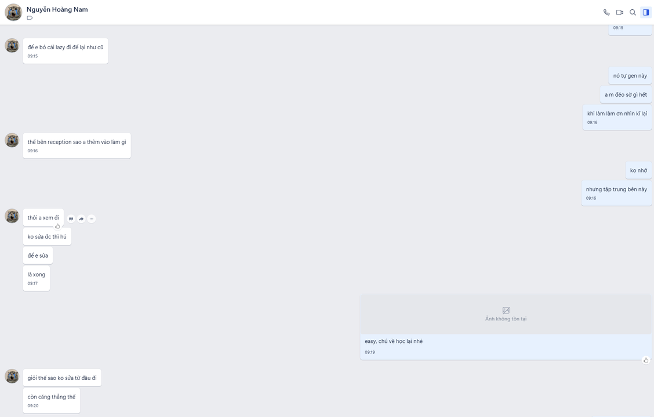Click the sent message "khi làm làm ơn nhìn kĩ lại"

(617, 114)
